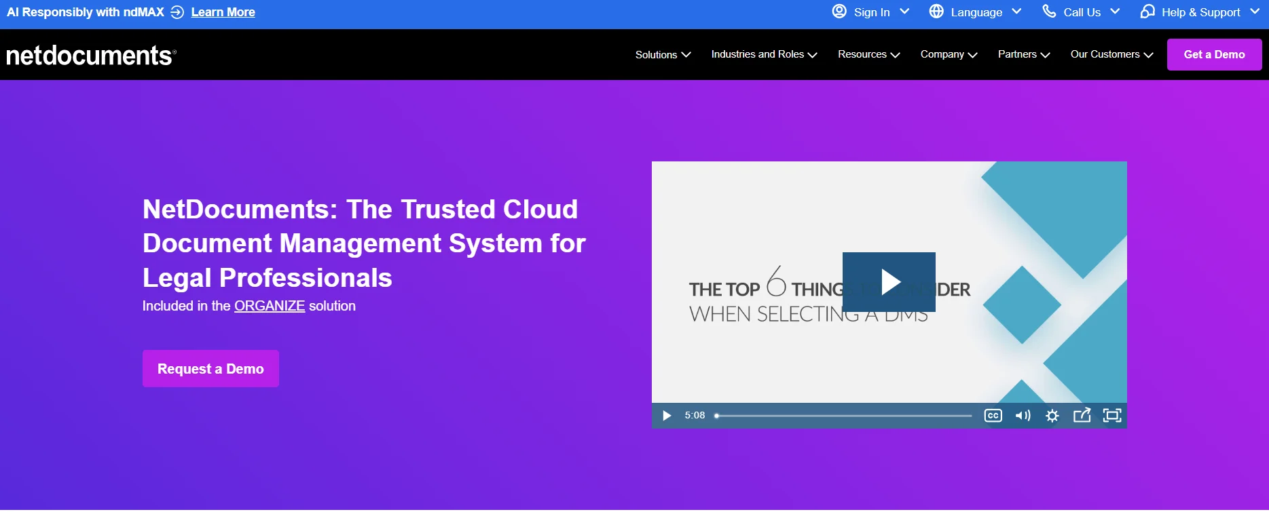Follow the ORGANIZE solution link
Screen dimensions: 1269x512
[x=270, y=306]
